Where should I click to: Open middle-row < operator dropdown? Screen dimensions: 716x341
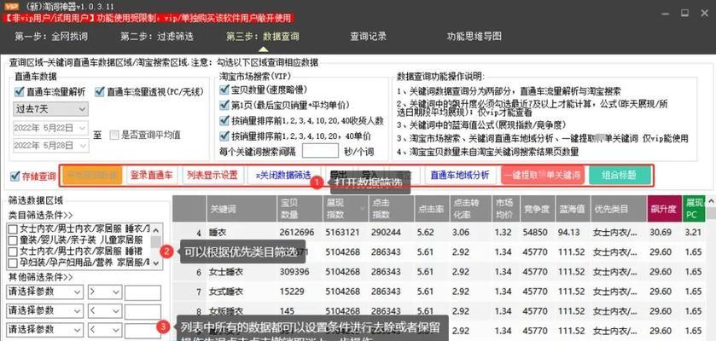(x=105, y=311)
